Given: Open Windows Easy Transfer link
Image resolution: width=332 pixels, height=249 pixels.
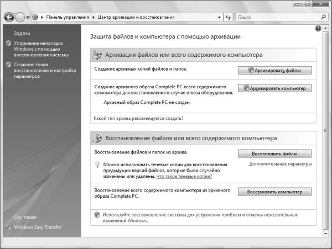Looking at the screenshot, I should click(x=38, y=227).
